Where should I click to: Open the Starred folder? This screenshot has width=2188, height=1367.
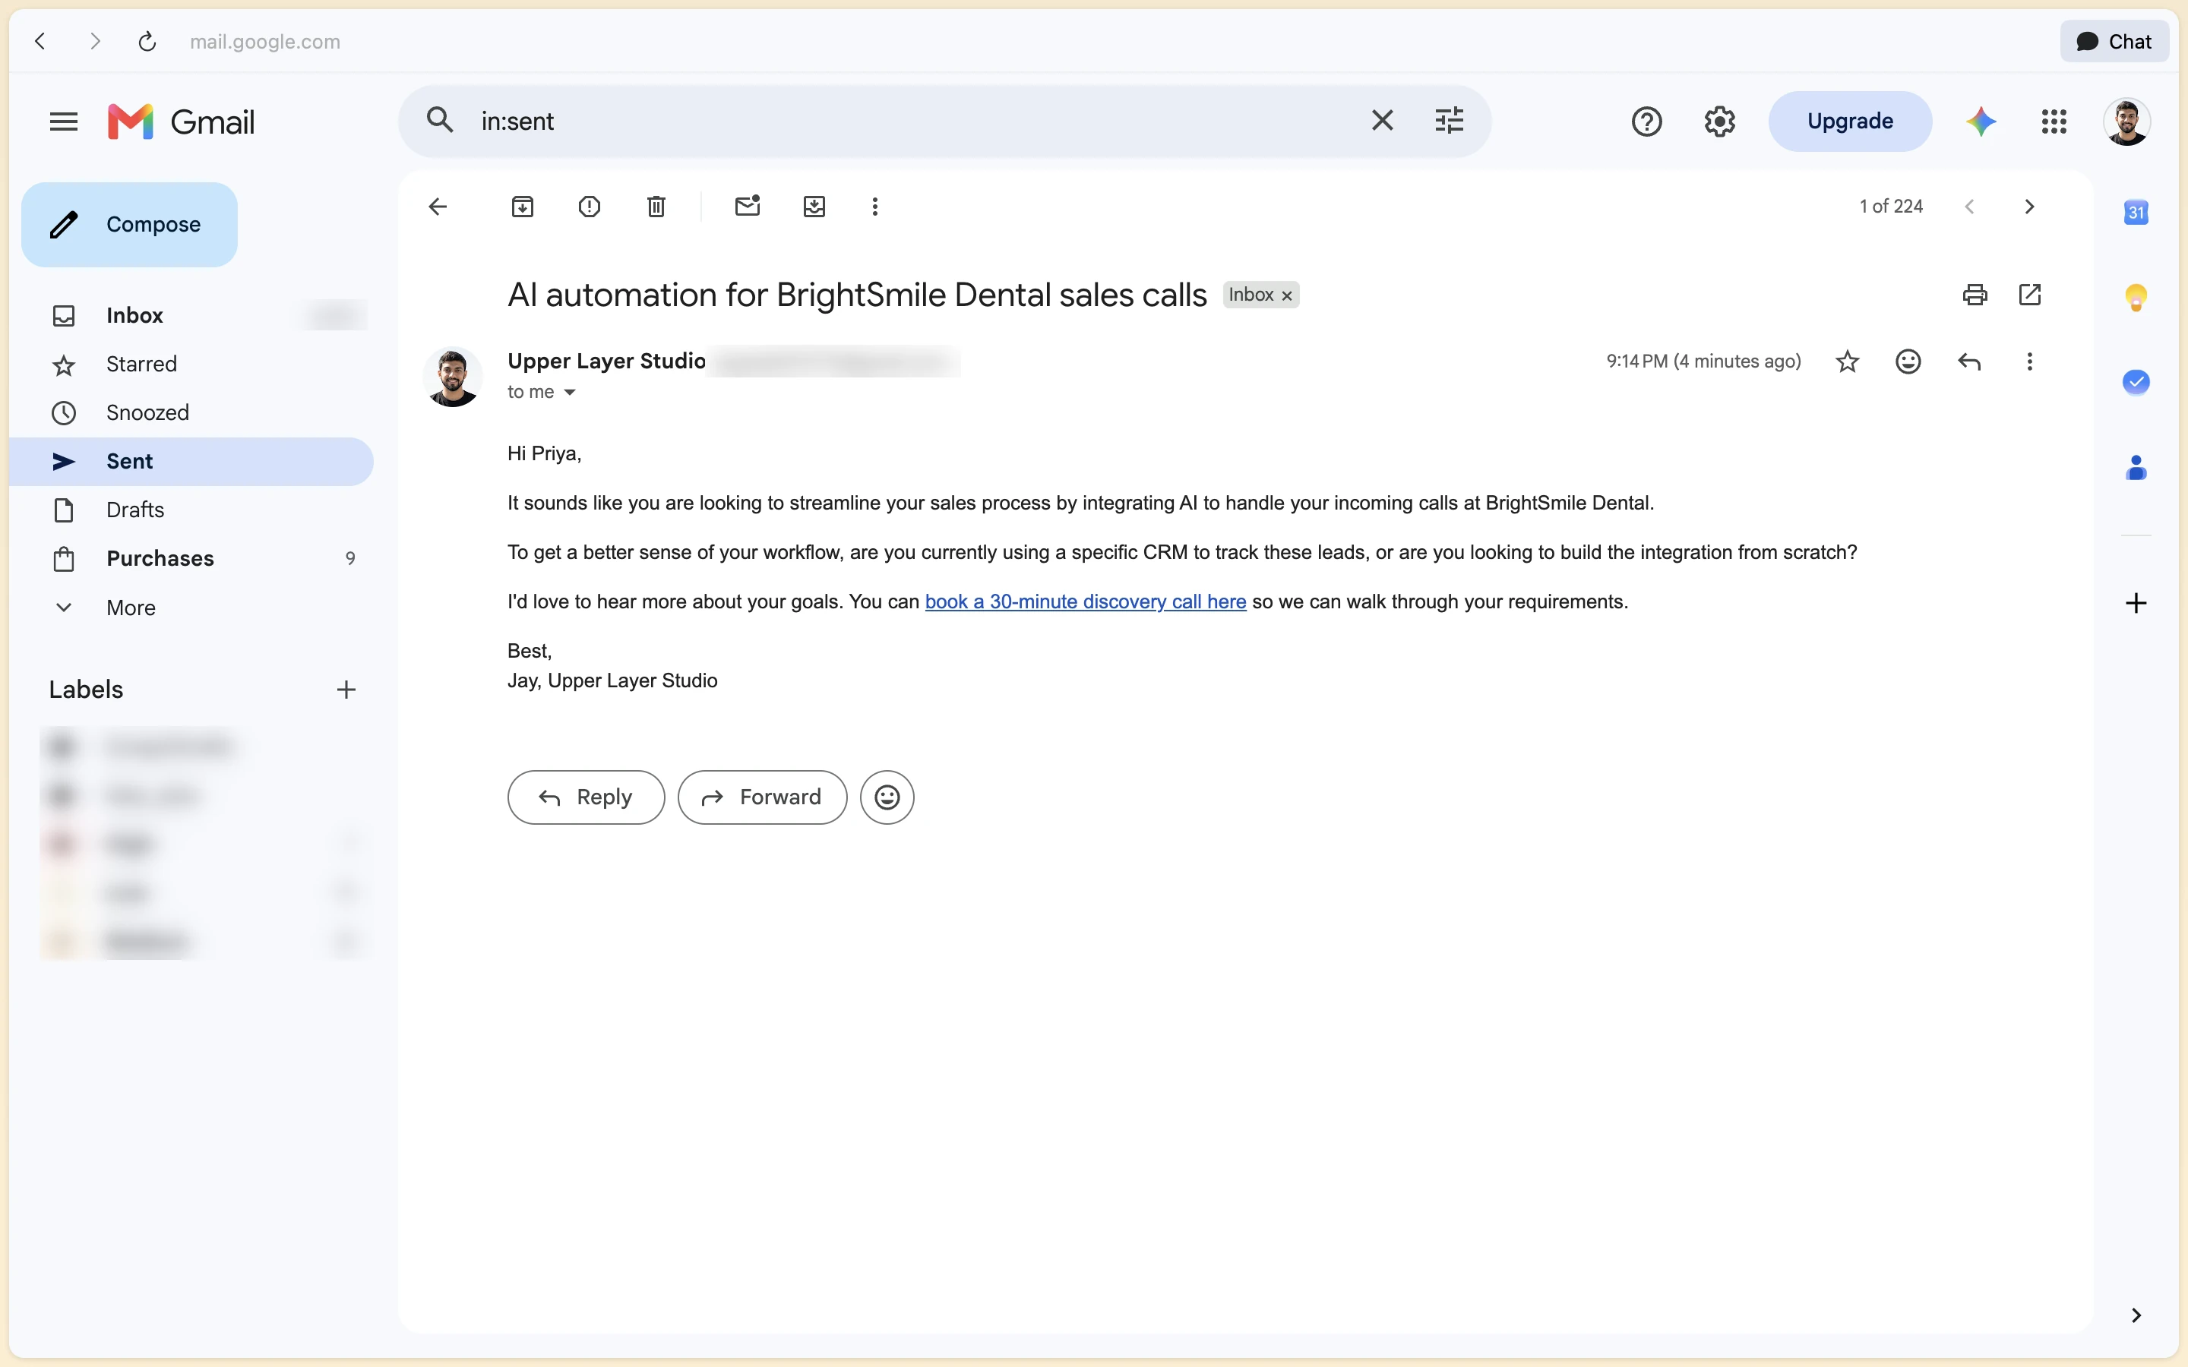[x=191, y=365]
